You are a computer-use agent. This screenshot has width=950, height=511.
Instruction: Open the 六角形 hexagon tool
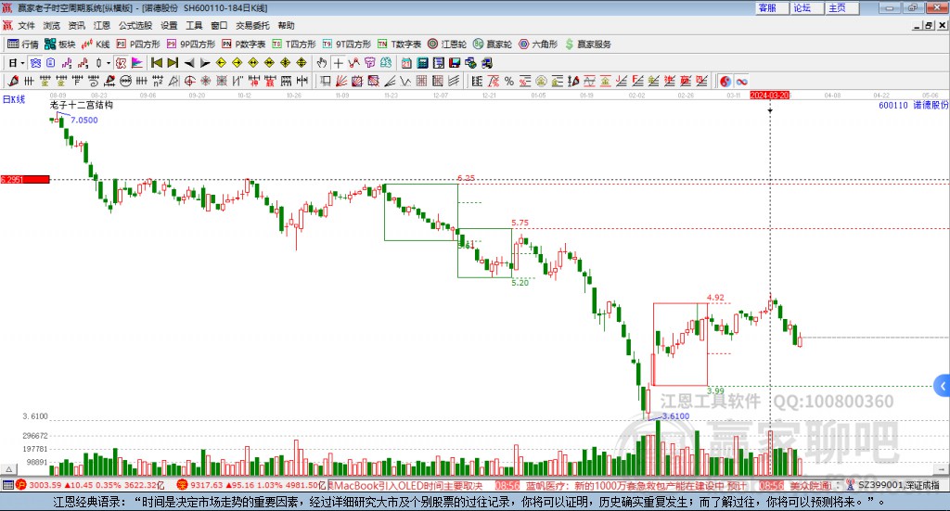click(x=538, y=45)
